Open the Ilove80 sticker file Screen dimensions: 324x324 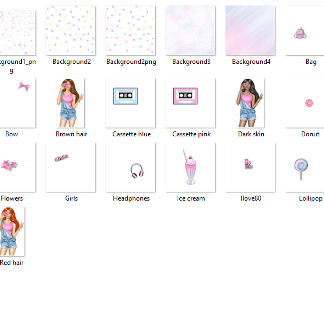point(250,167)
